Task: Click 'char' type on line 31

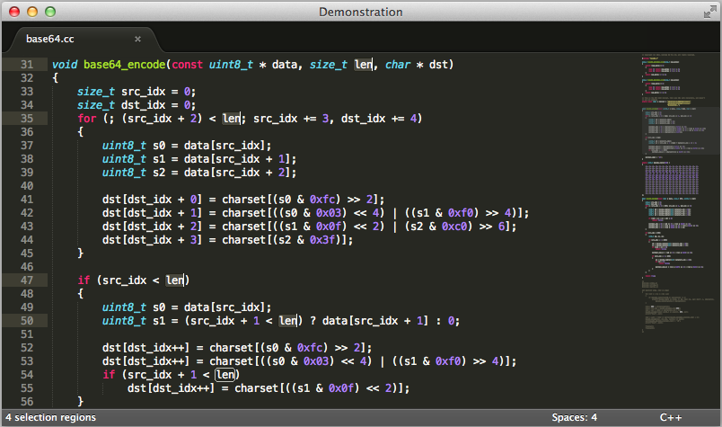Action: click(398, 65)
